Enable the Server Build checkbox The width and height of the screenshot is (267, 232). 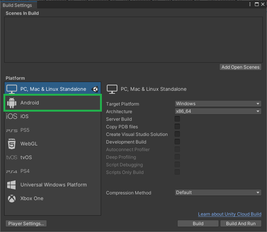(x=177, y=119)
